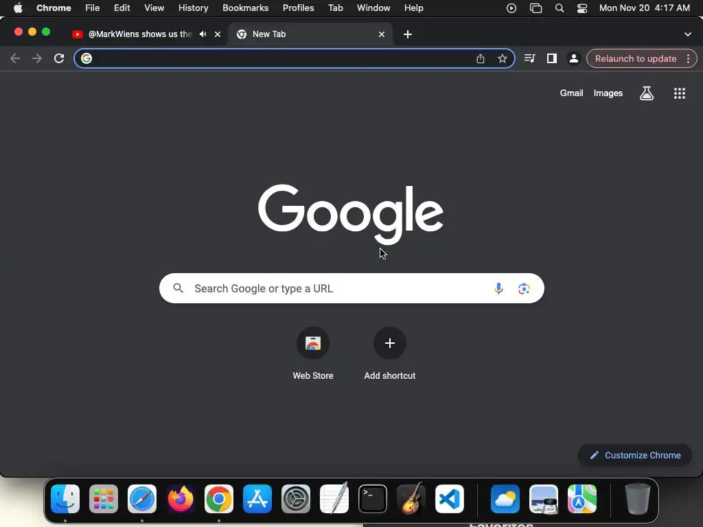
Task: Launch Firefox from the dock
Action: point(181,499)
